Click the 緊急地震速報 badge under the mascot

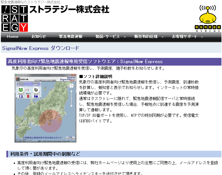208,27
